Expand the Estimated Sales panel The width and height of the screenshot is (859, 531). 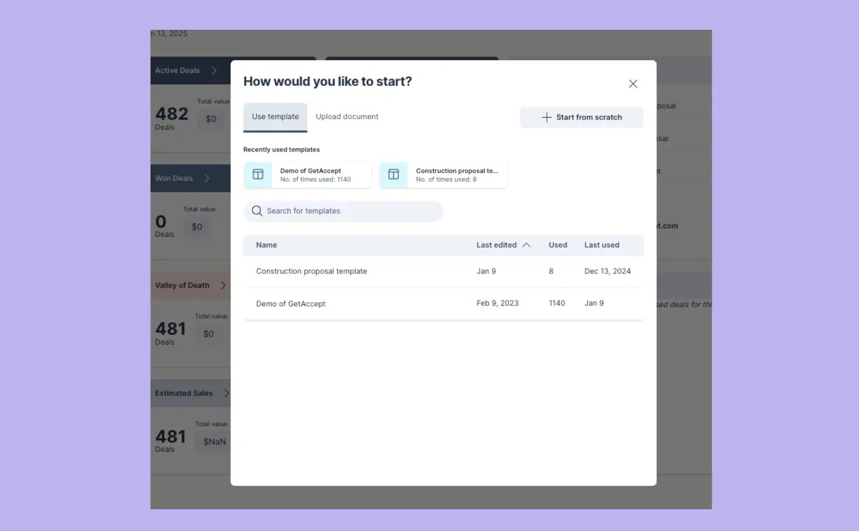(227, 393)
